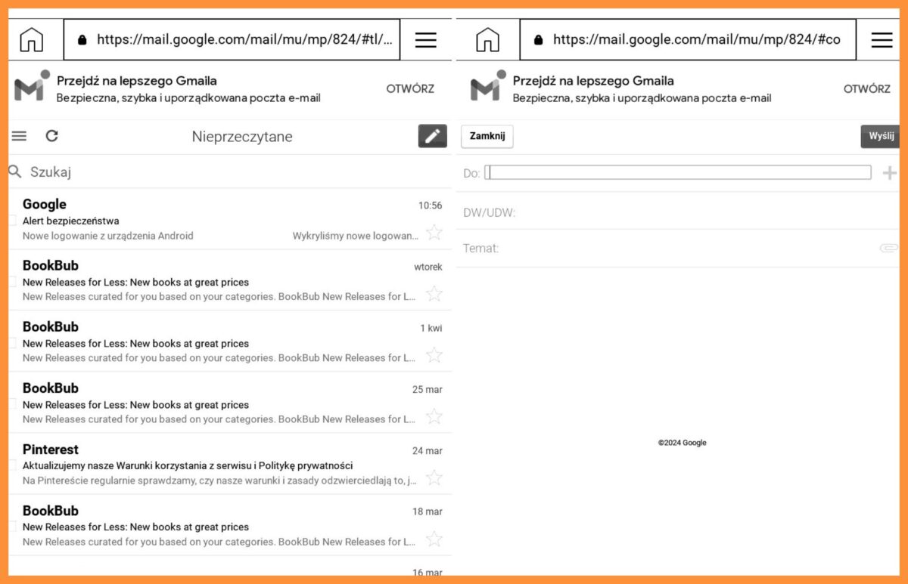
Task: Select checkbox of BookBub 1 kwi email
Action: coord(12,342)
